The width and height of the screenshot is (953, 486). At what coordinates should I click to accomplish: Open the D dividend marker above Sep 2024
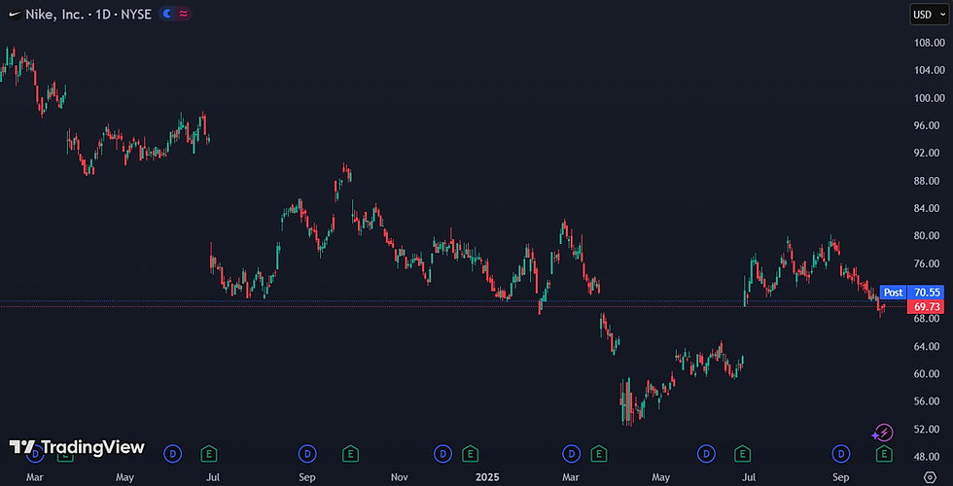point(307,453)
